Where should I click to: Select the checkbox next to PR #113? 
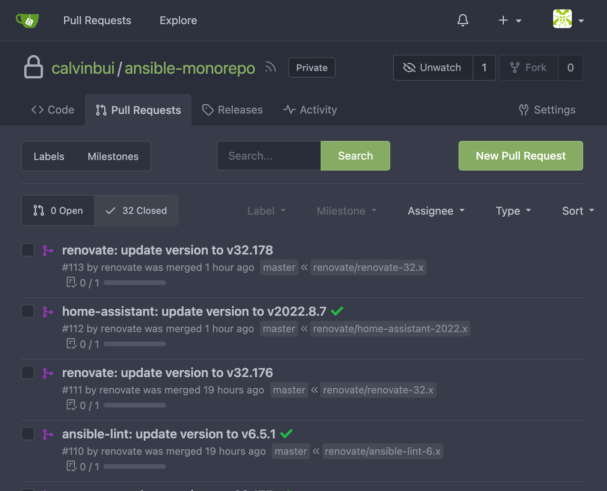[x=27, y=250]
